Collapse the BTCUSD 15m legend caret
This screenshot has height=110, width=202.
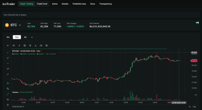click(x=41, y=51)
